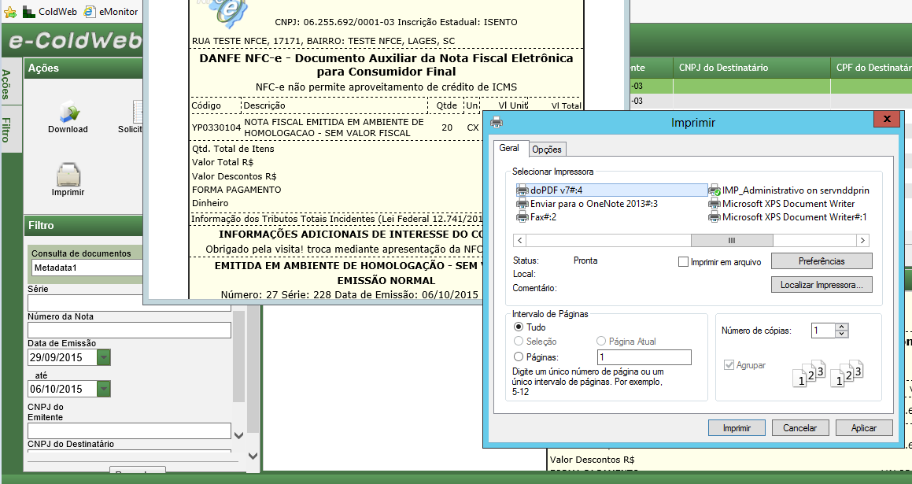Open the start date calendar dropdown

pos(104,357)
